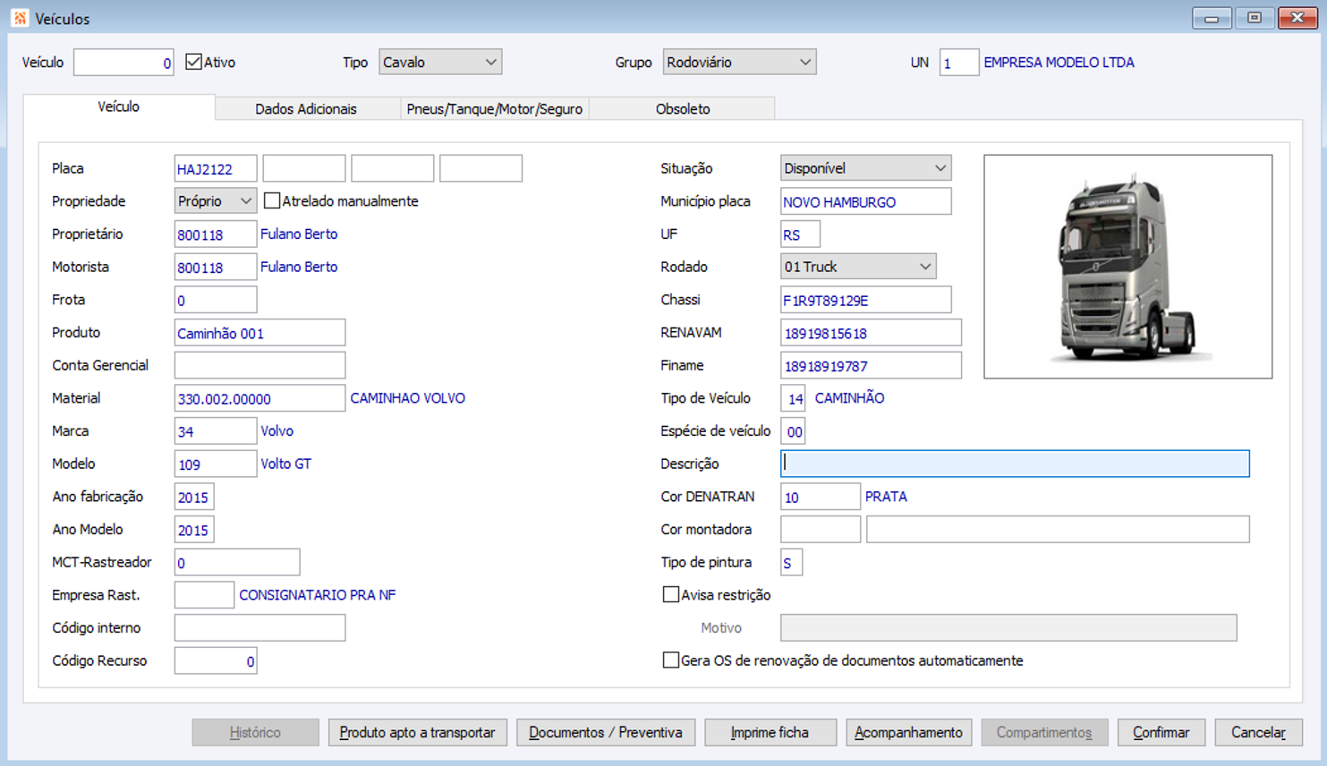The image size is (1327, 766).
Task: Open Documentos / Preventiva
Action: [x=606, y=732]
